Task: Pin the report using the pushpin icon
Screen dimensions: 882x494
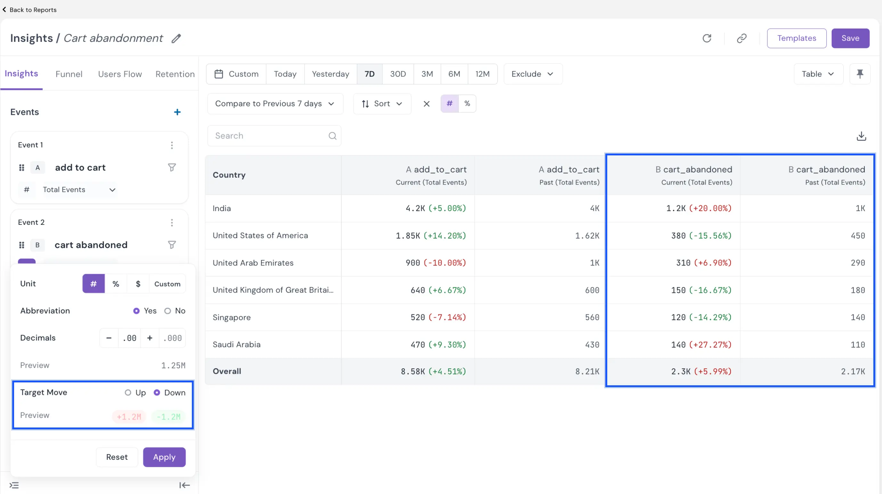Action: pyautogui.click(x=860, y=74)
